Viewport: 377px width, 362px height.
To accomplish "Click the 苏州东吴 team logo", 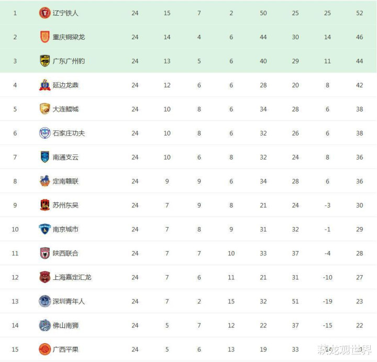I will click(x=45, y=205).
